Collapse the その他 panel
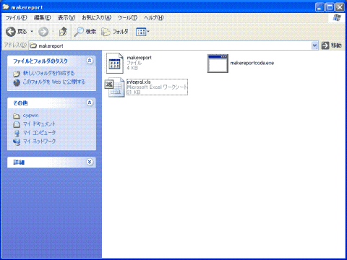347x260 pixels. pyautogui.click(x=90, y=103)
